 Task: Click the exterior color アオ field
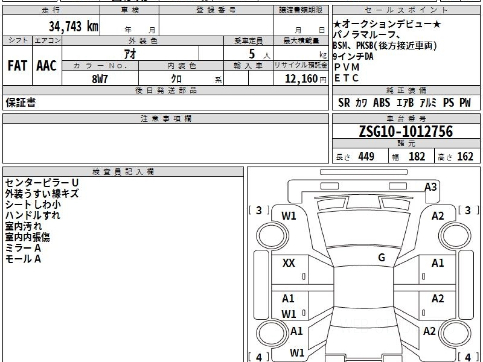coord(130,53)
